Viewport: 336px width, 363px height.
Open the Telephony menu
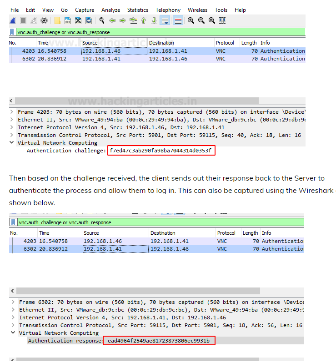coord(168,10)
